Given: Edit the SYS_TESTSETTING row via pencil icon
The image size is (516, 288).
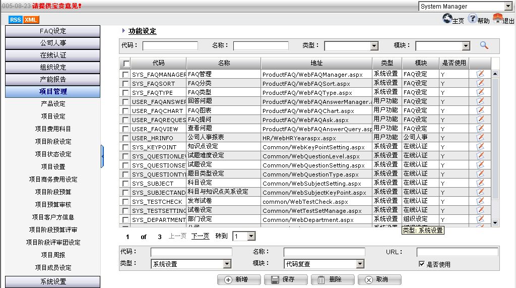Looking at the screenshot, I should coord(480,210).
